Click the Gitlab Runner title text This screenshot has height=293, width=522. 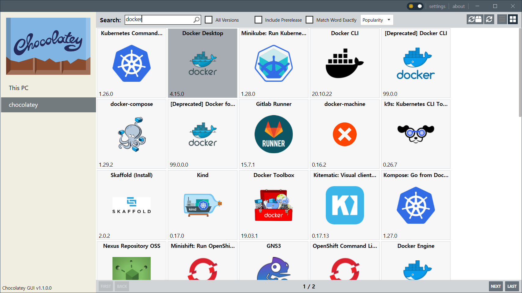click(x=274, y=104)
